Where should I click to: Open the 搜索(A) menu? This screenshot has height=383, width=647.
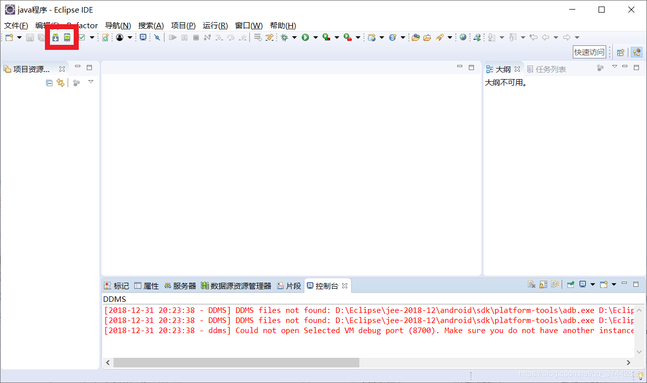point(151,26)
